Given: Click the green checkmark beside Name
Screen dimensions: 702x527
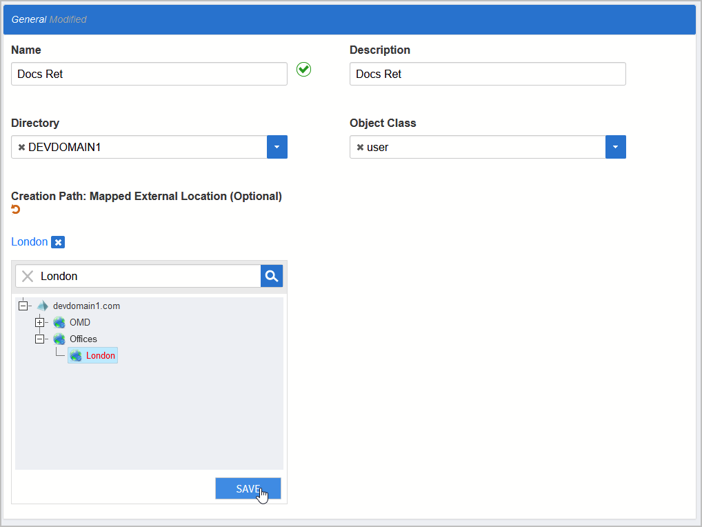Looking at the screenshot, I should coord(303,69).
